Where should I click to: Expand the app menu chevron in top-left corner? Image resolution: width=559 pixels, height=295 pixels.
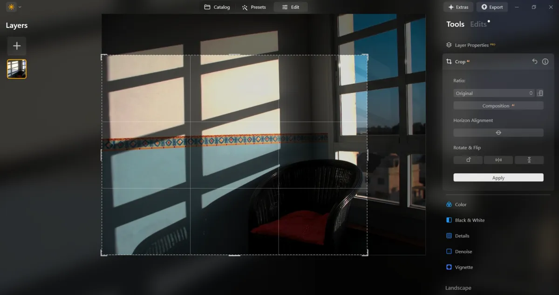point(20,7)
